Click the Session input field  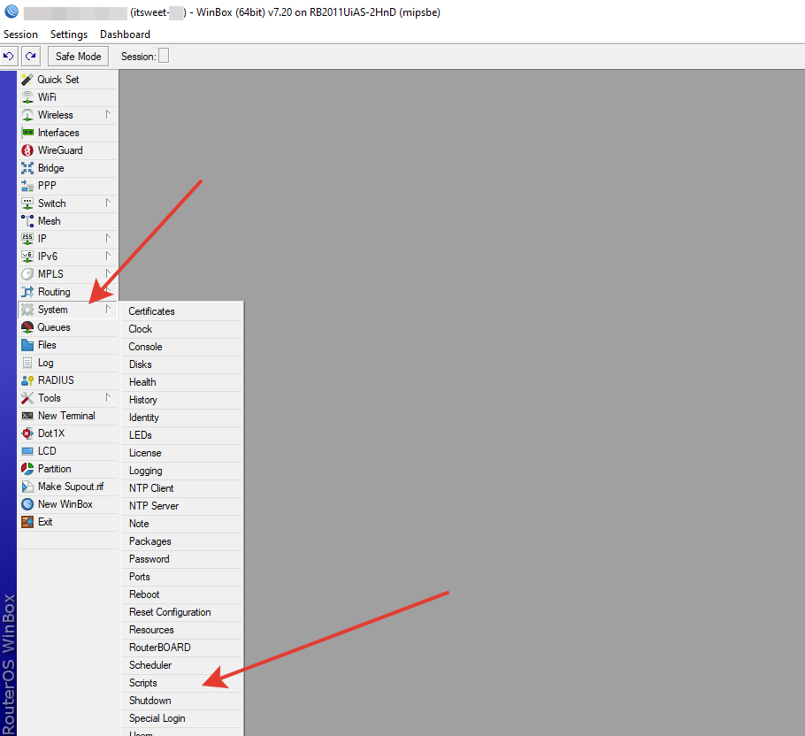(163, 57)
